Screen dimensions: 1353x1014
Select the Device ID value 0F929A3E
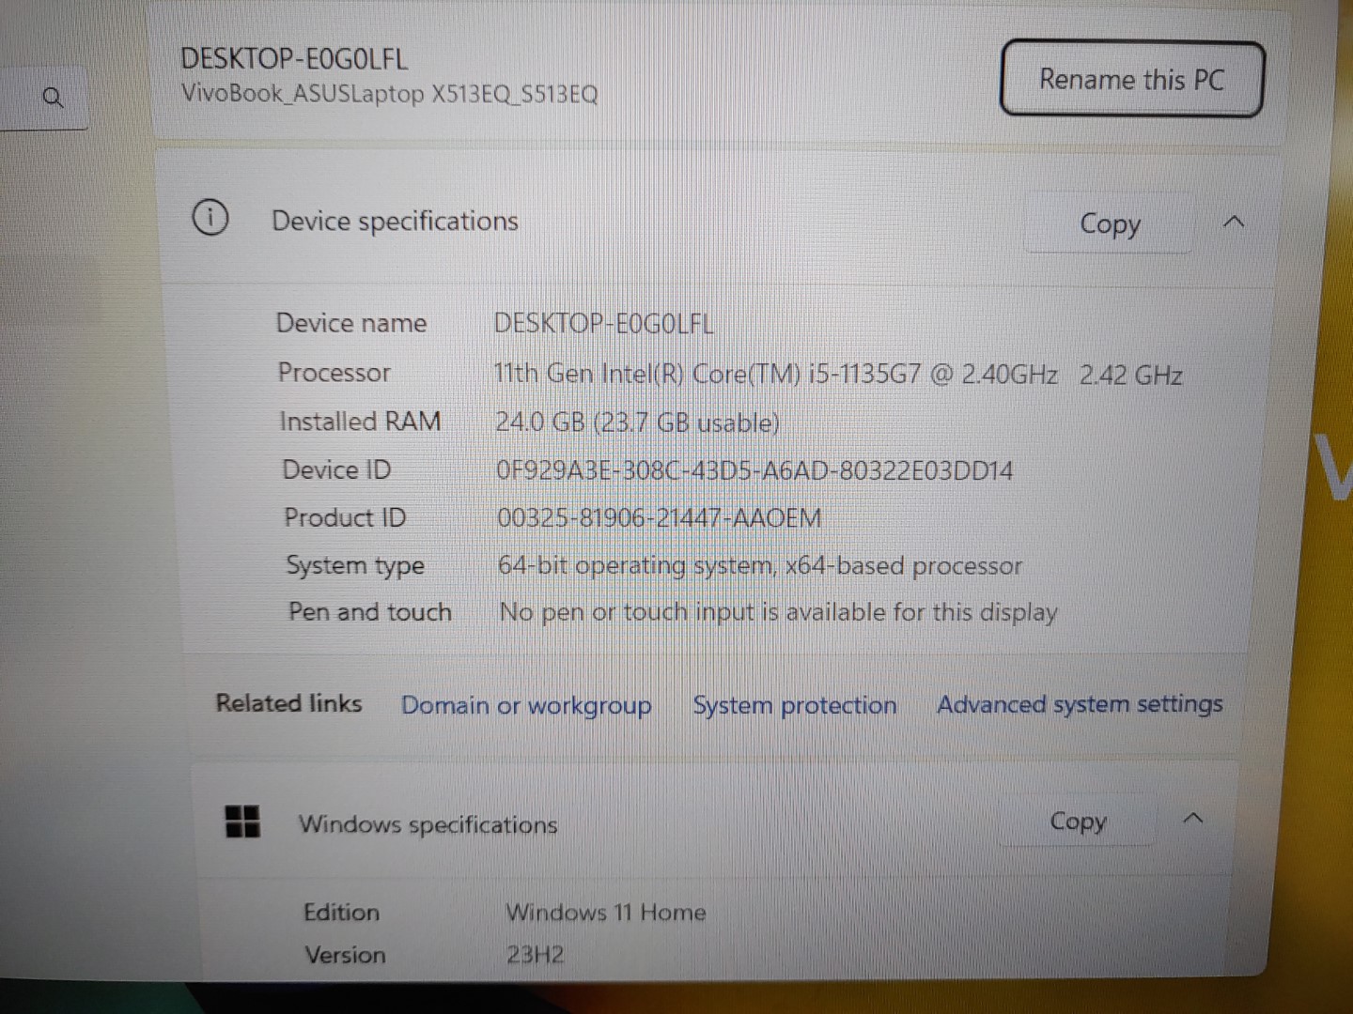754,470
